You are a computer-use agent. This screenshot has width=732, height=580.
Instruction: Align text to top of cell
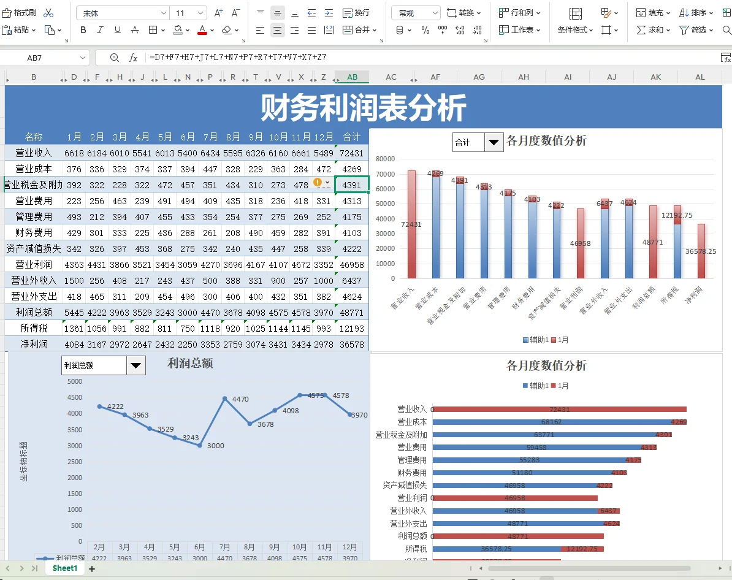tap(261, 13)
